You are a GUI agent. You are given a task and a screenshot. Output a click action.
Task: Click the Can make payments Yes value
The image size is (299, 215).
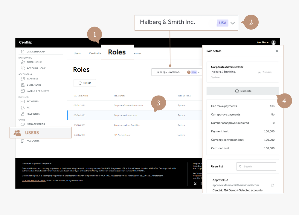(x=272, y=106)
